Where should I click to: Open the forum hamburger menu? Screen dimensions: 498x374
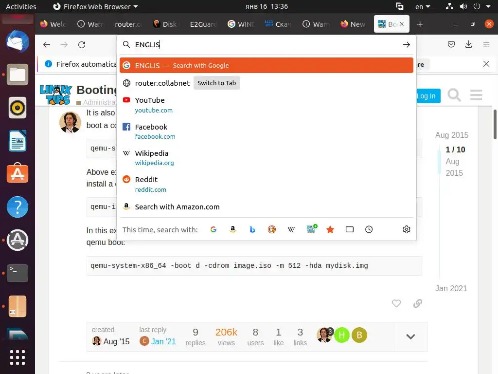[476, 95]
